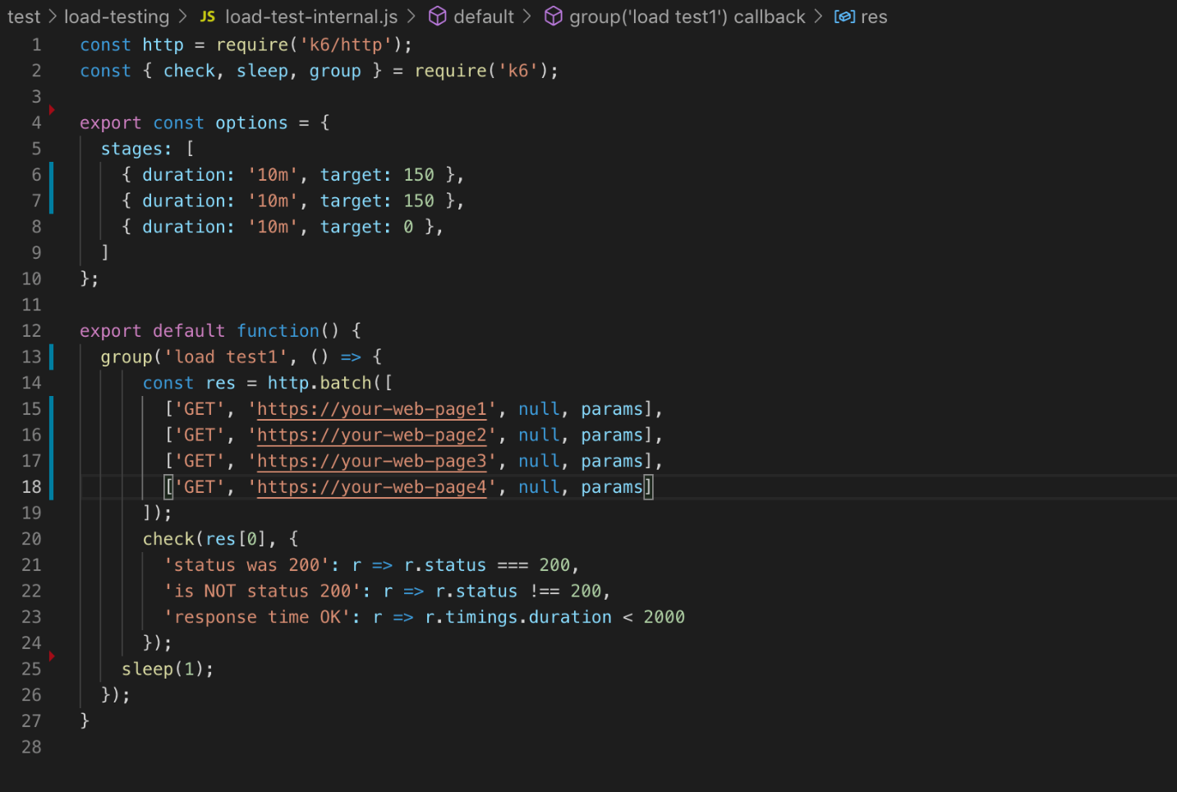
Task: Click the variable icon before 'res' breadcrumb
Action: [x=844, y=16]
